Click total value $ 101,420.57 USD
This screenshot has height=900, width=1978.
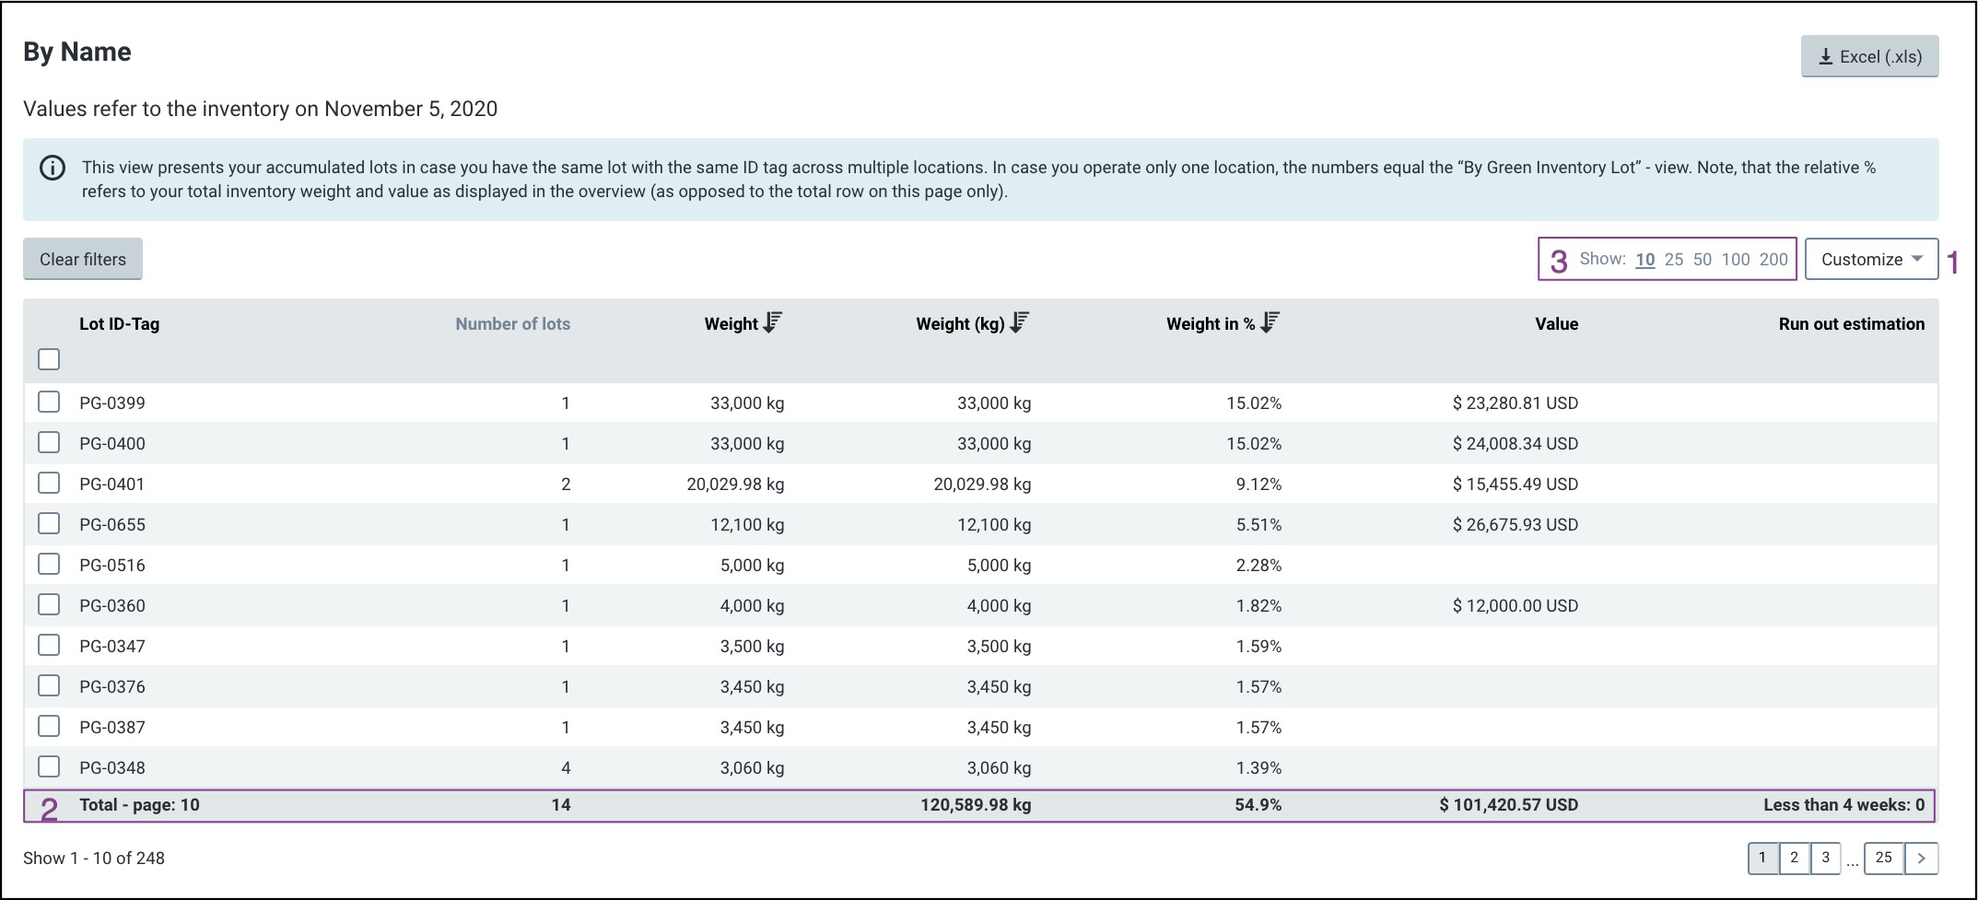click(1509, 805)
